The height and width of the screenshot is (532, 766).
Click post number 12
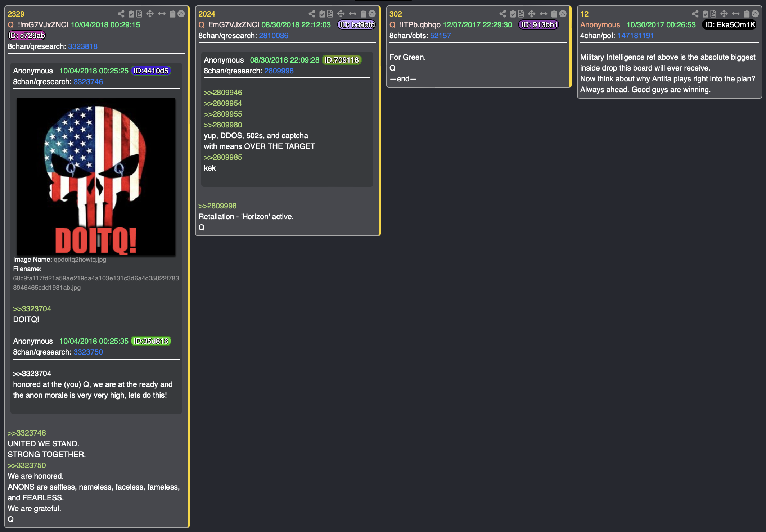[584, 14]
